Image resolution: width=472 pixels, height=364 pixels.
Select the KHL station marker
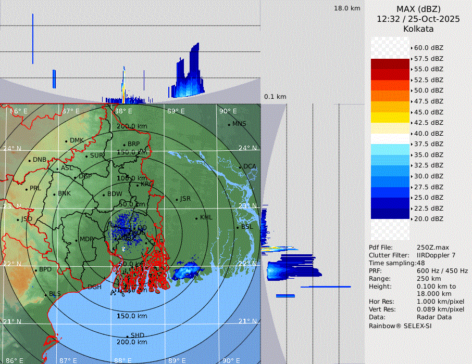click(196, 218)
